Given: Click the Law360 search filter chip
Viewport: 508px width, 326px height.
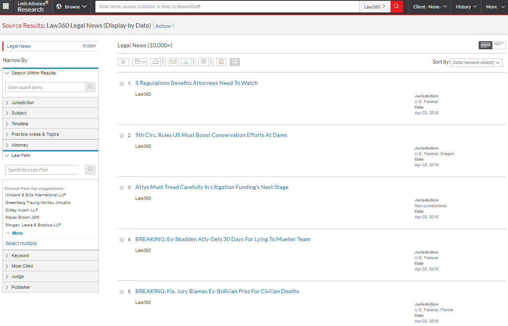Looking at the screenshot, I should (374, 6).
